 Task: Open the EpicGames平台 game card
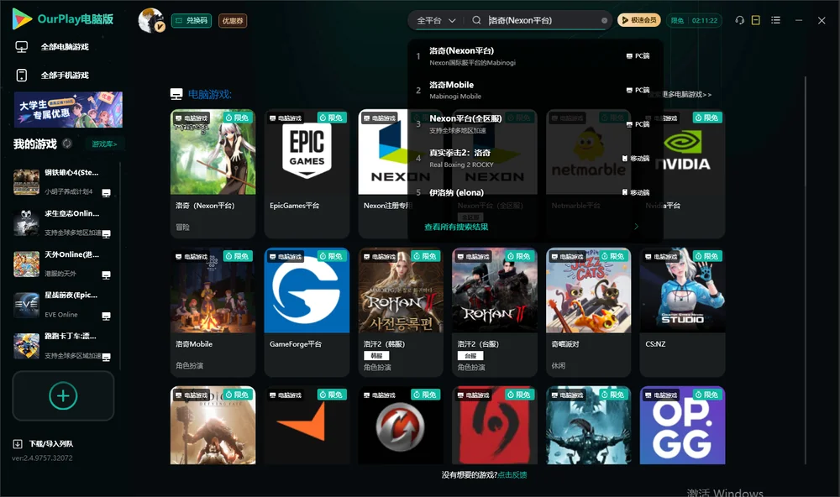[x=307, y=174]
